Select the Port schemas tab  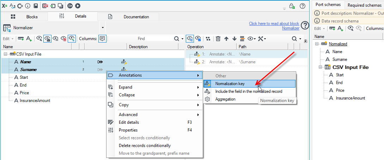coord(328,5)
